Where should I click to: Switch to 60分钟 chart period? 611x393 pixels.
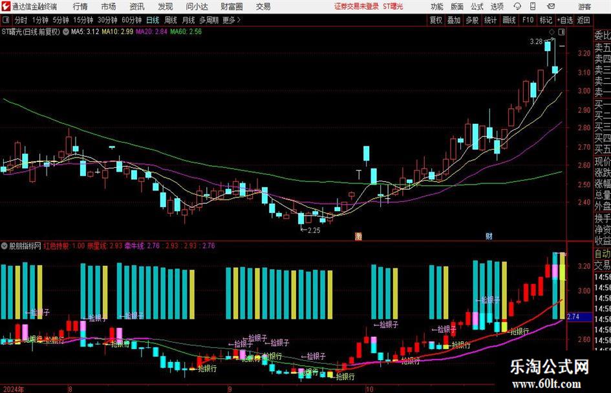coord(131,20)
